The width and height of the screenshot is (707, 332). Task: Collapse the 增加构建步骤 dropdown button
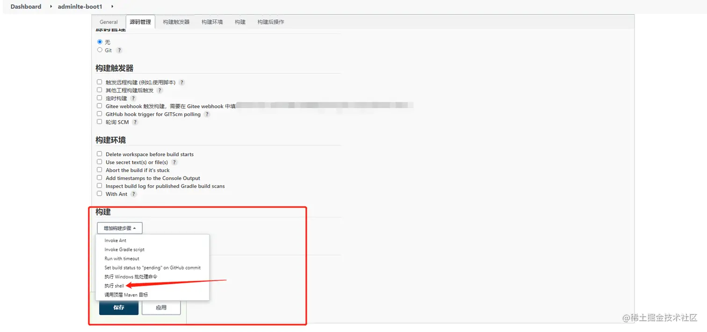(120, 228)
